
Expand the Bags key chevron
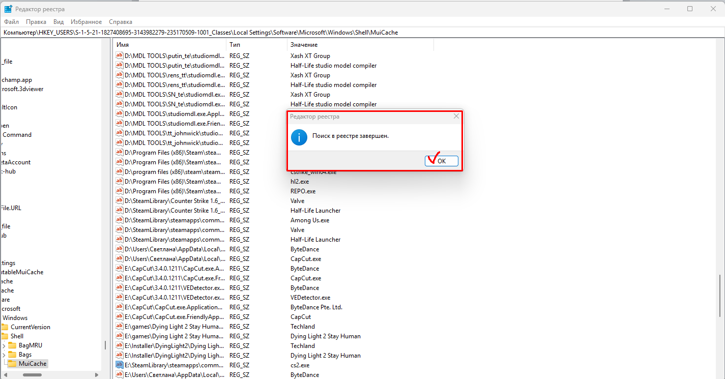coord(4,355)
